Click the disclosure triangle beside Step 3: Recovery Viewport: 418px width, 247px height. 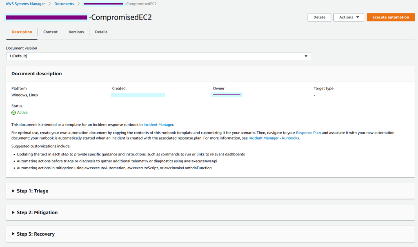point(13,234)
